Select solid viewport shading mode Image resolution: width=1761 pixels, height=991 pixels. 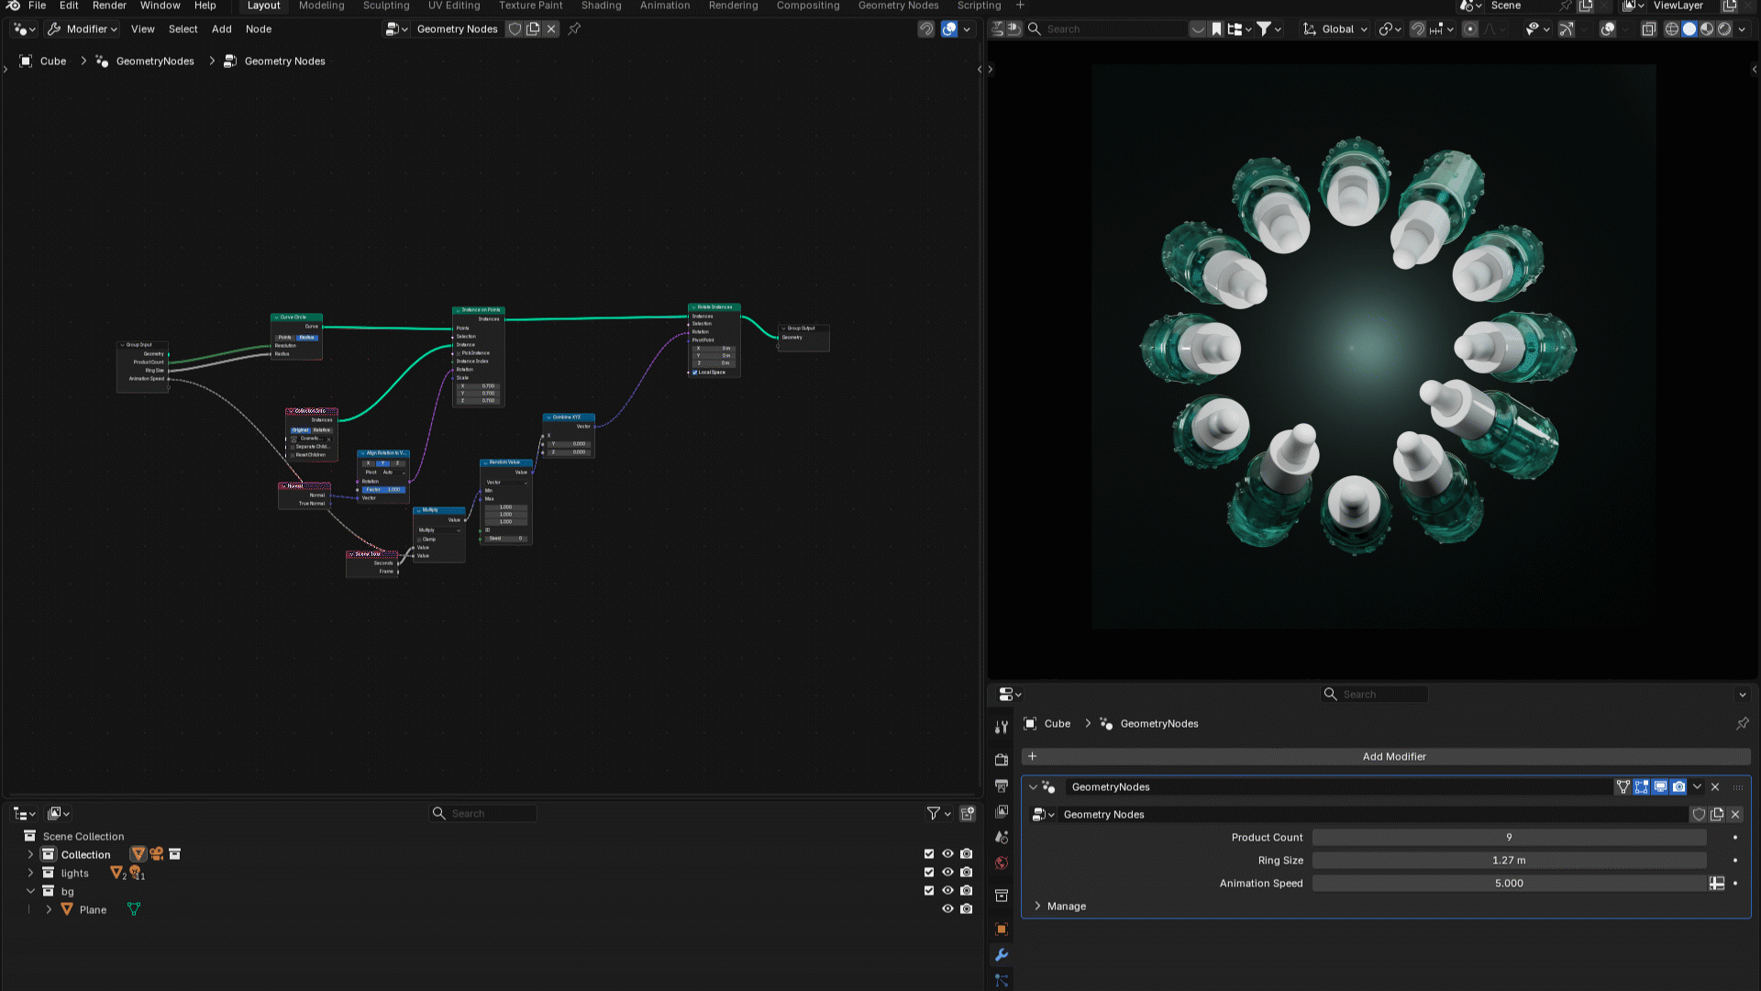click(1689, 28)
